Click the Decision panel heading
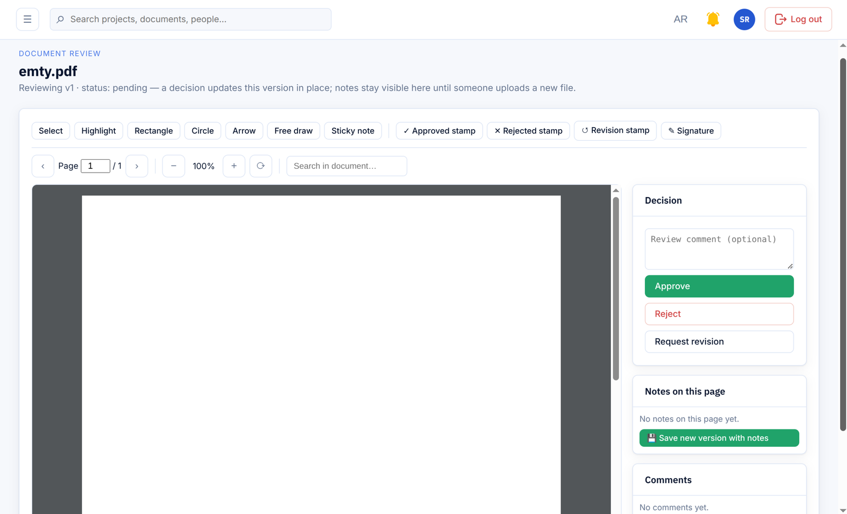 (663, 201)
